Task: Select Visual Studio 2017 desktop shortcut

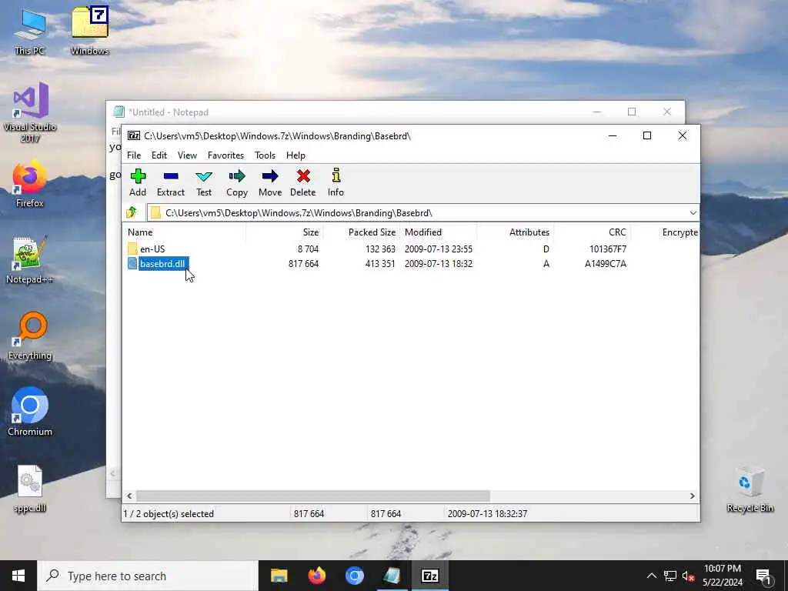Action: coord(30,112)
